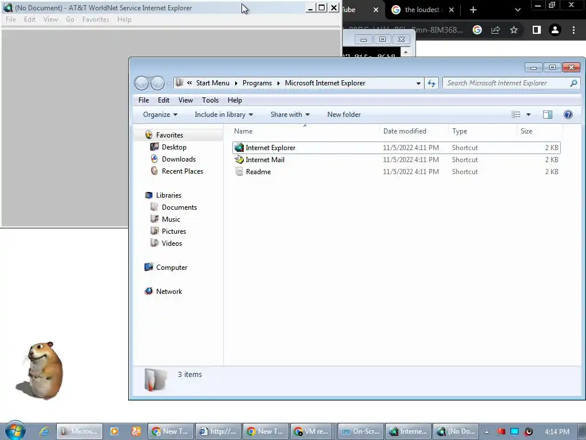Show the preview pane icon
This screenshot has height=440, width=586.
point(548,115)
